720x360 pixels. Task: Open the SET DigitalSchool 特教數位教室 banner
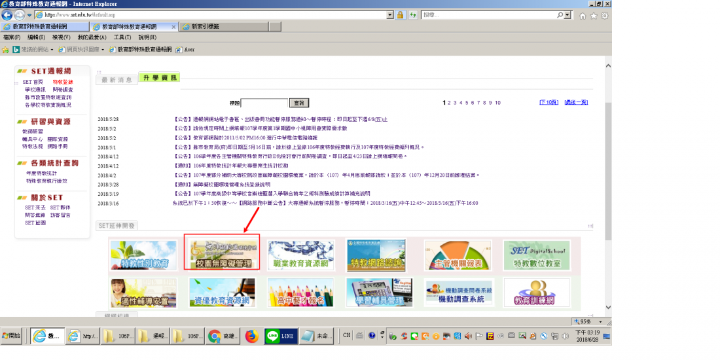pos(537,255)
